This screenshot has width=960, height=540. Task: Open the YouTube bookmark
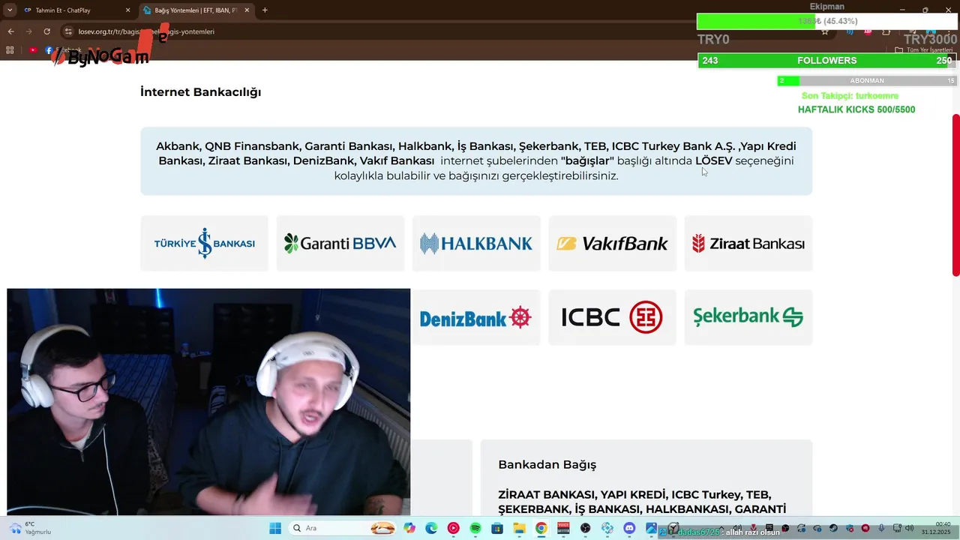coord(33,50)
